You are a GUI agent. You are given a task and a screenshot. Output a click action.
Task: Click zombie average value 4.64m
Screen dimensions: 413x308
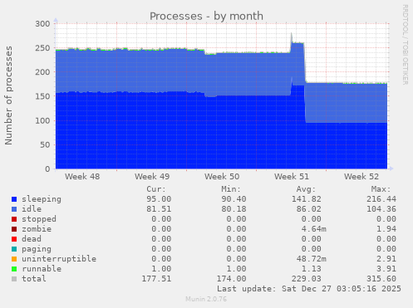pyautogui.click(x=314, y=229)
